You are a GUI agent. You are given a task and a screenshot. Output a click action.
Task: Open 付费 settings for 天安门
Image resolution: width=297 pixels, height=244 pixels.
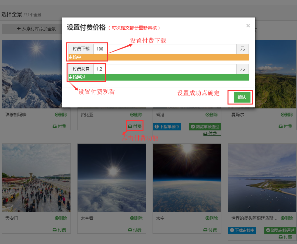(59, 230)
